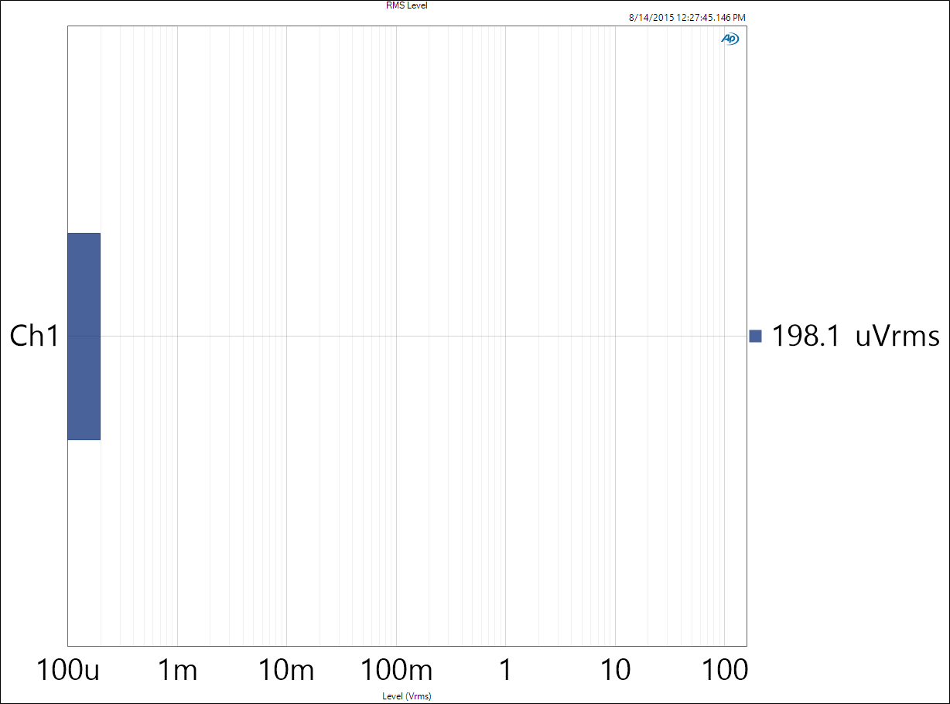Click the 8/14/2015 timestamp text

687,18
